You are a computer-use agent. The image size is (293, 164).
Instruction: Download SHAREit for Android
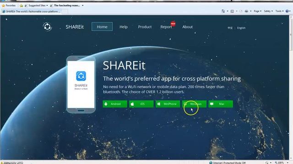pyautogui.click(x=115, y=104)
